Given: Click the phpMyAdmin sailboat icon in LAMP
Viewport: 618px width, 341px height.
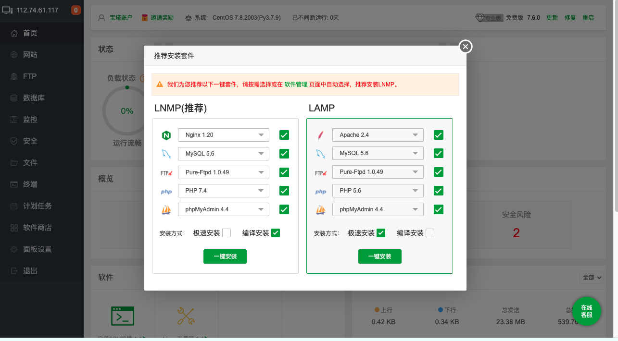Looking at the screenshot, I should [321, 210].
